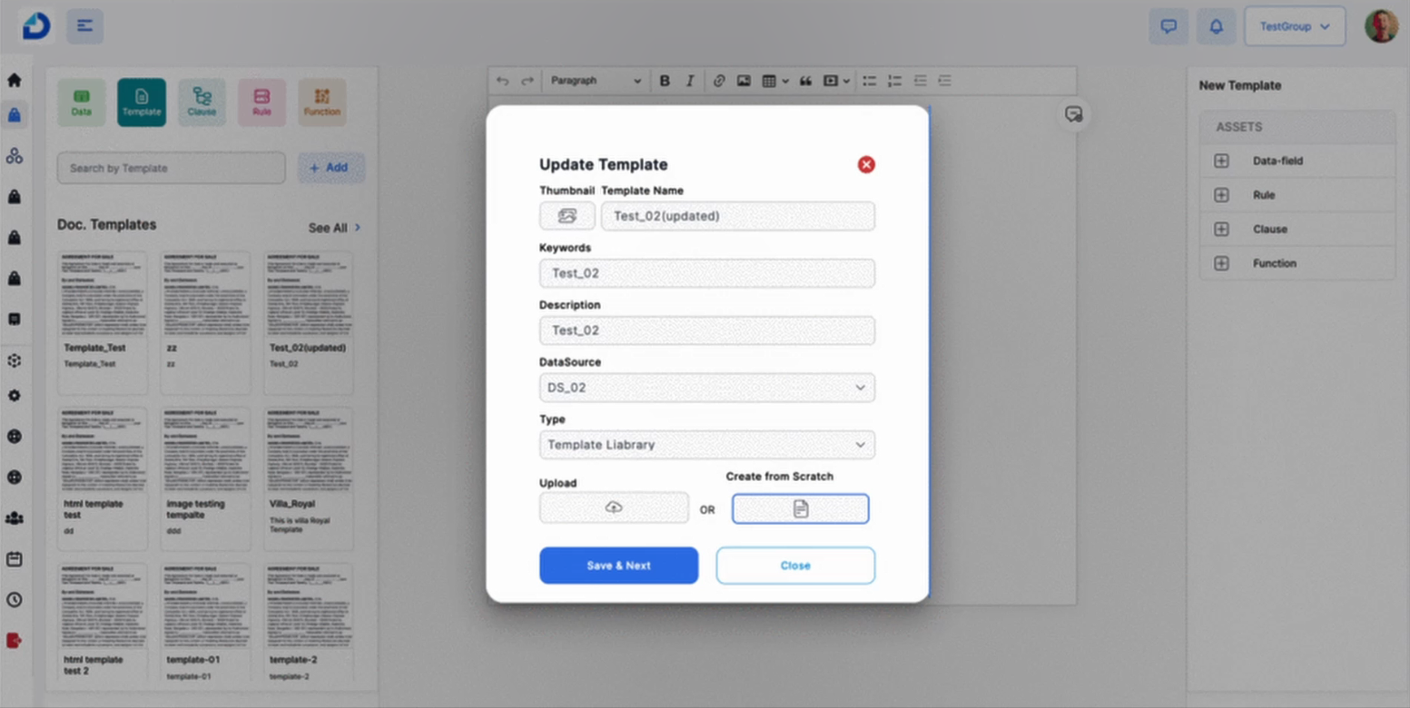This screenshot has height=708, width=1410.
Task: Click the Search by Template field
Action: pos(171,168)
